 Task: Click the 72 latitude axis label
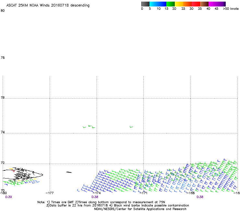[x=3, y=163]
